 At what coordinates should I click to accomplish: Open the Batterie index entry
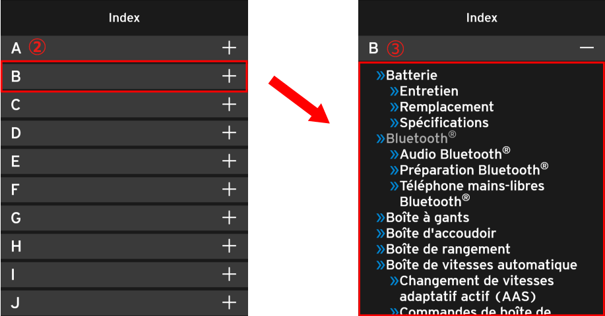411,76
